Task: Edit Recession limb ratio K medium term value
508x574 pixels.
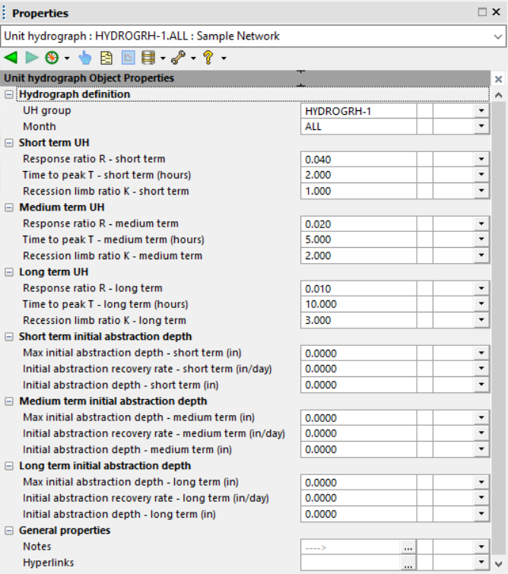Action: tap(359, 256)
